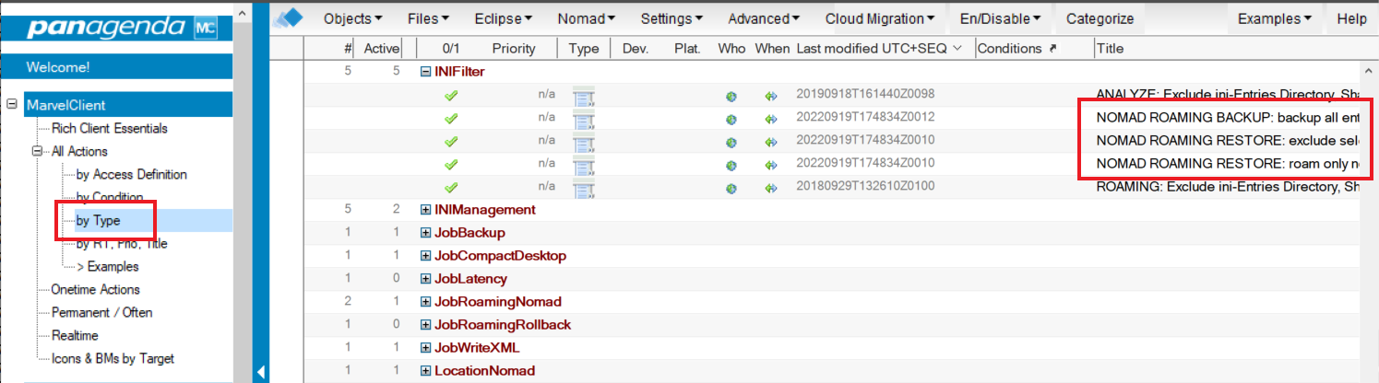Click the Who globe icon in ROAMING: Exclude row
Image resolution: width=1379 pixels, height=383 pixels.
[731, 187]
